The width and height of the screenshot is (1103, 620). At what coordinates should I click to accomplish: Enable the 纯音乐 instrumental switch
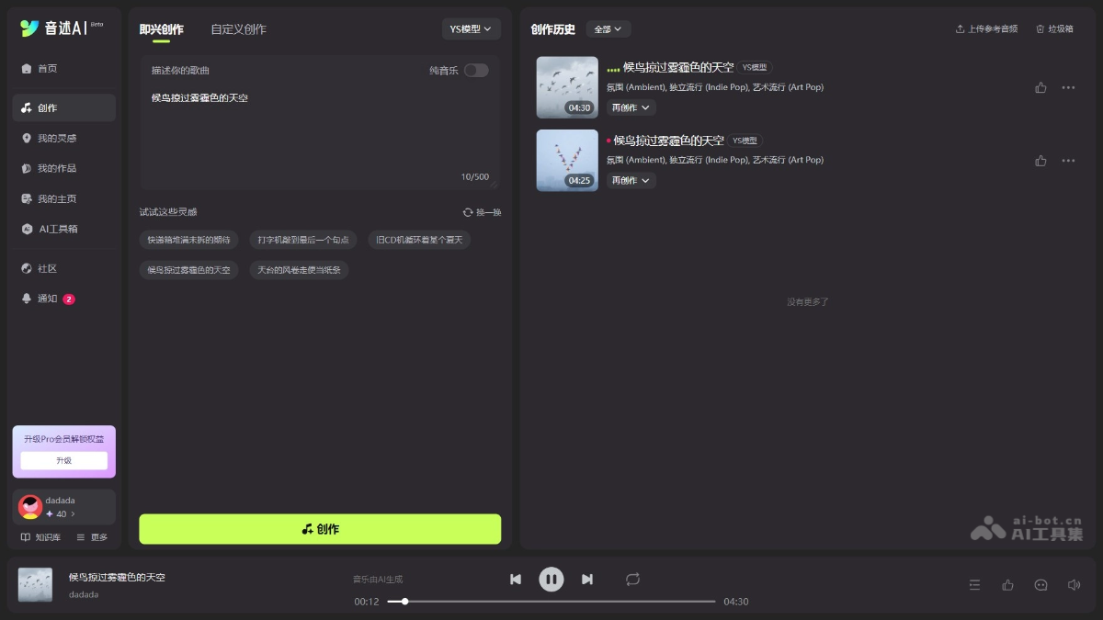coord(475,70)
